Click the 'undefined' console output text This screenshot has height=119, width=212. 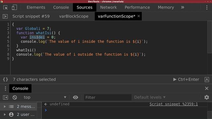(60, 104)
